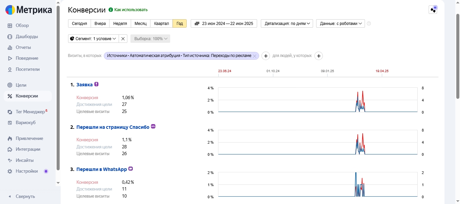This screenshot has width=460, height=204.
Task: Switch period to Месяц
Action: 141,24
